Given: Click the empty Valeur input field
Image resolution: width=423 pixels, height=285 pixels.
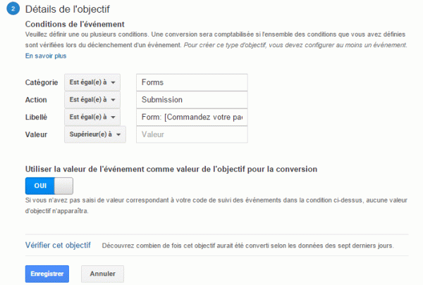Looking at the screenshot, I should pos(192,134).
